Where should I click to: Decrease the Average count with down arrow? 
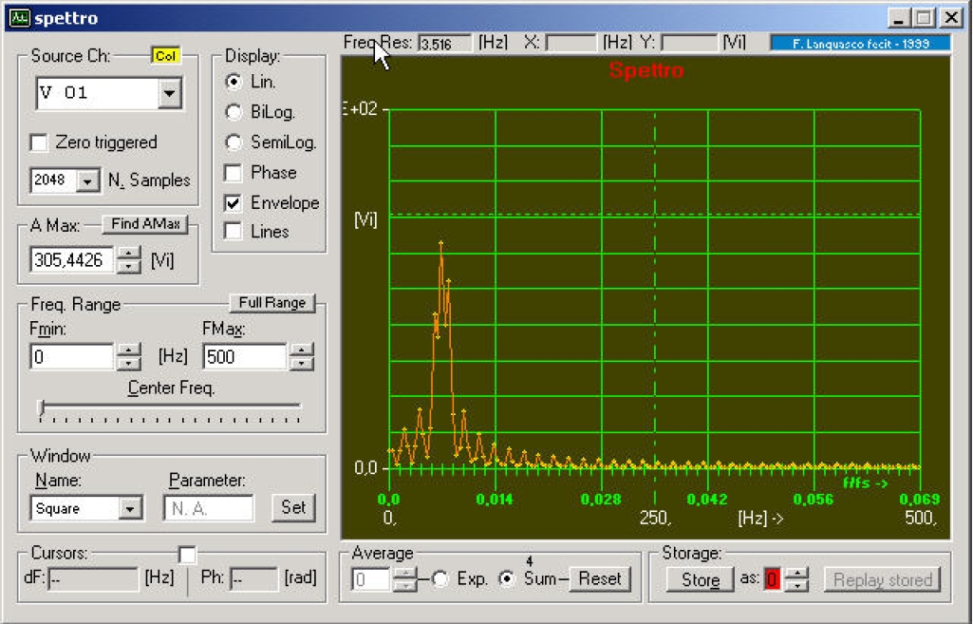(x=404, y=586)
